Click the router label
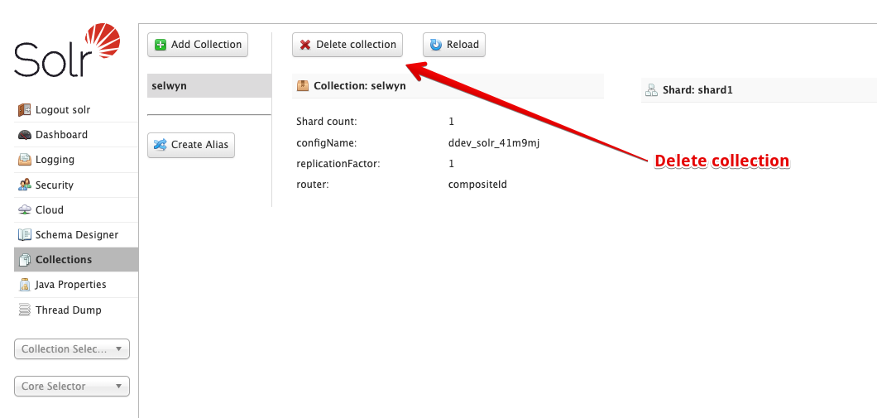 point(313,184)
